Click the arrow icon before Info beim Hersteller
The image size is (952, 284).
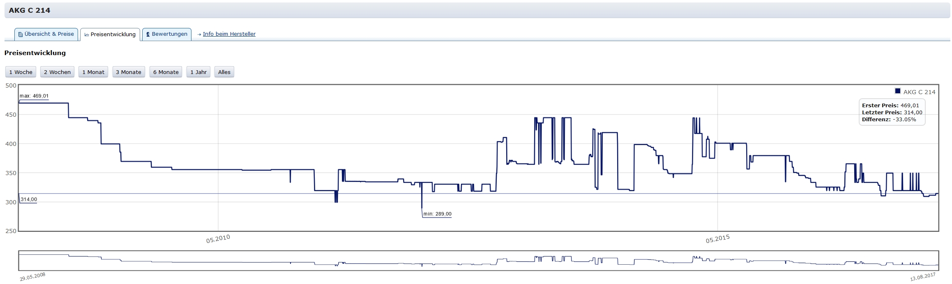point(199,35)
